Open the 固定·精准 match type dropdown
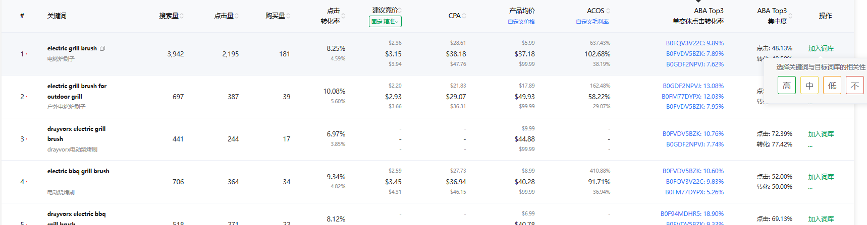Viewport: 867px width, 225px height. coord(385,22)
